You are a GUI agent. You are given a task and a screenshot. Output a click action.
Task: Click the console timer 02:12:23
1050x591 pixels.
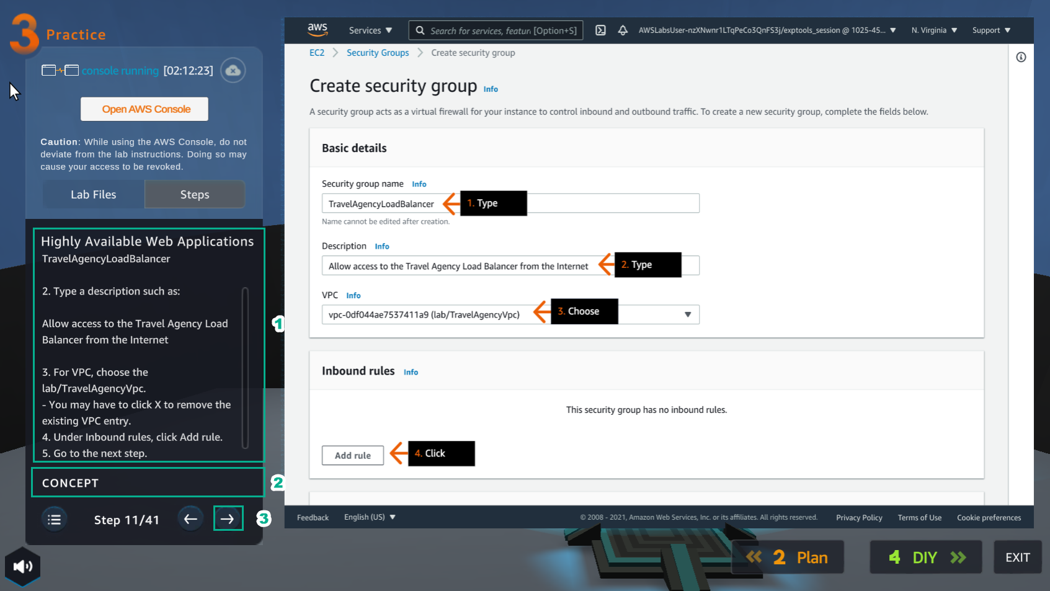(x=188, y=71)
